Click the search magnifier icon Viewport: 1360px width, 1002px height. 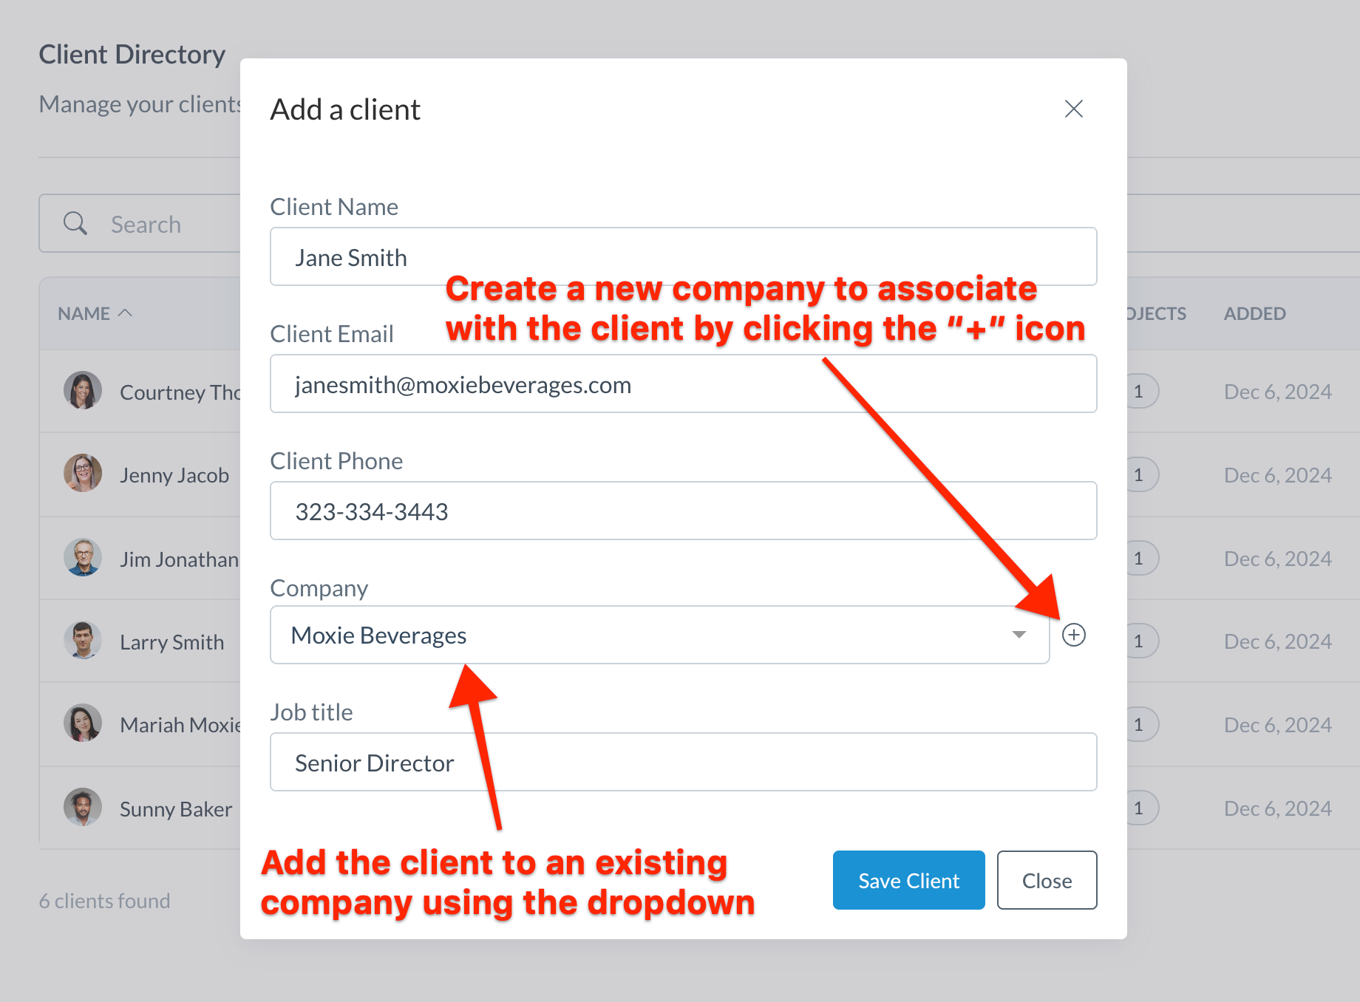[75, 223]
